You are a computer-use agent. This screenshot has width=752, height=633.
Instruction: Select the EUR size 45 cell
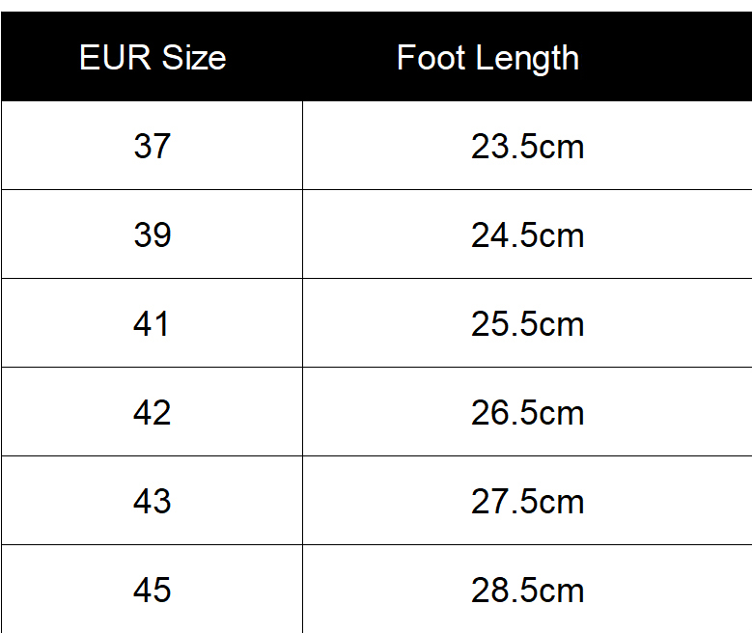pos(152,589)
